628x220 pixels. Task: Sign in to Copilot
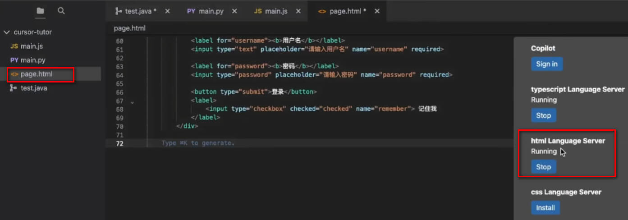(546, 64)
